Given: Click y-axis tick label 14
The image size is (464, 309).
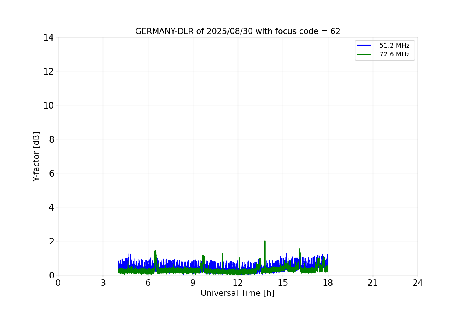Looking at the screenshot, I should point(48,37).
